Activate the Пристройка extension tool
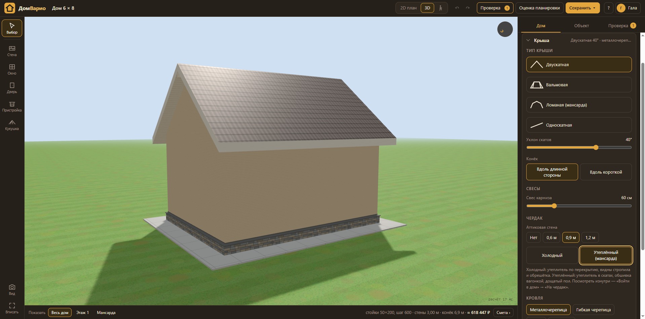The image size is (645, 319). pos(12,106)
